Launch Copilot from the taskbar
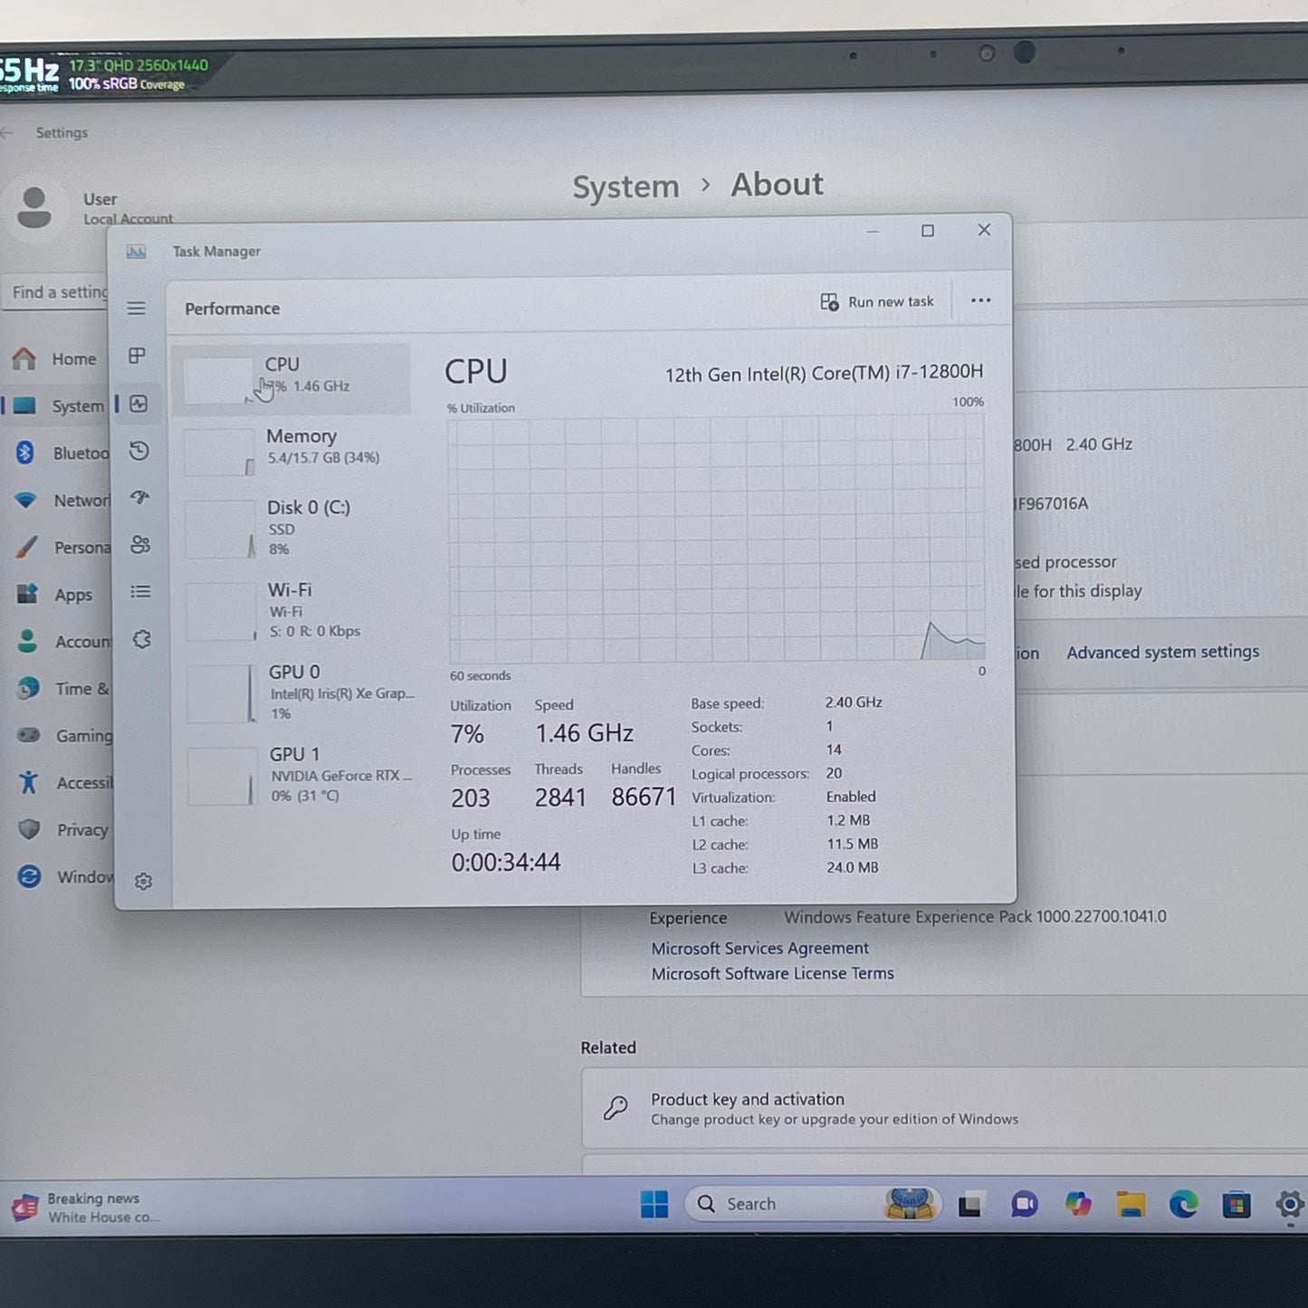1308x1308 pixels. [1078, 1205]
